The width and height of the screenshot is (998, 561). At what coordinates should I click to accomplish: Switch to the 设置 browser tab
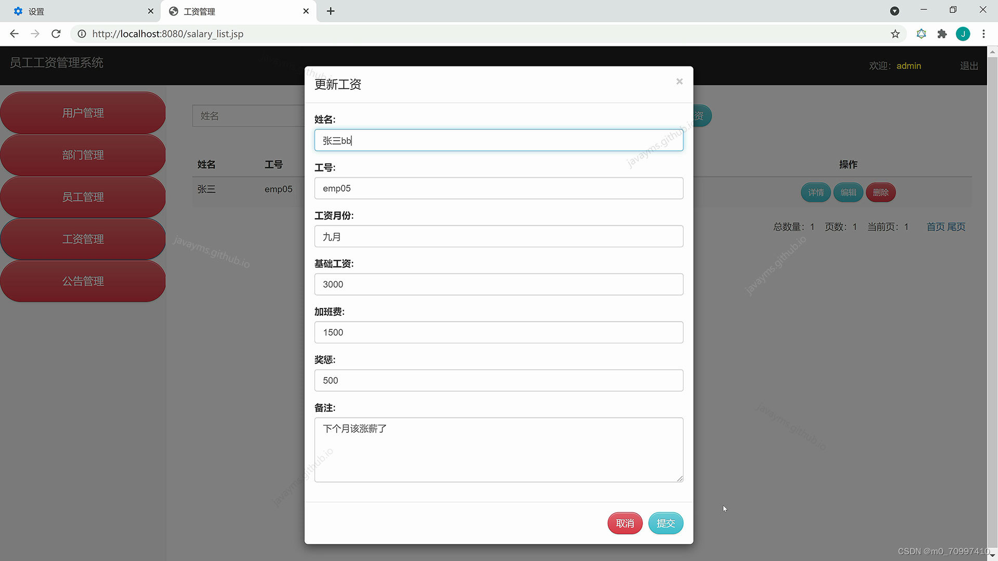[x=81, y=11]
